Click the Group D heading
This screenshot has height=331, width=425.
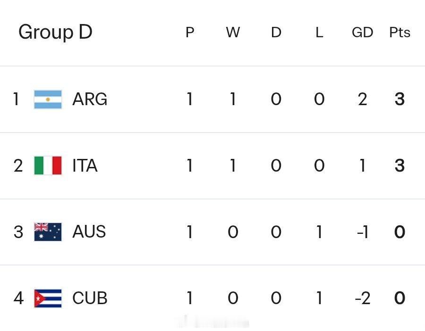pyautogui.click(x=55, y=32)
